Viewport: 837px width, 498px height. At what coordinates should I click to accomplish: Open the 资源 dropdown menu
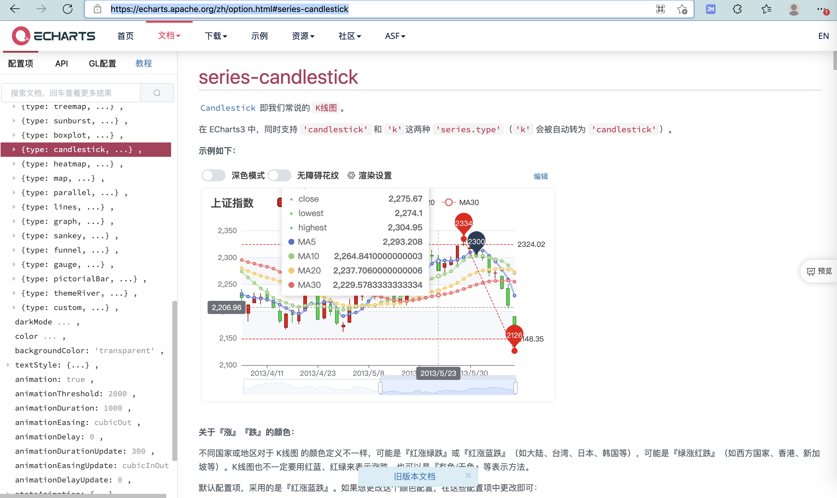coord(303,36)
